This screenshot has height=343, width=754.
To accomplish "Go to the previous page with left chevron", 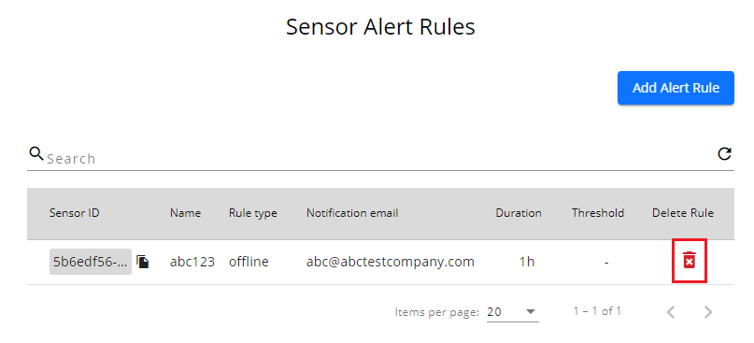I will coord(671,312).
